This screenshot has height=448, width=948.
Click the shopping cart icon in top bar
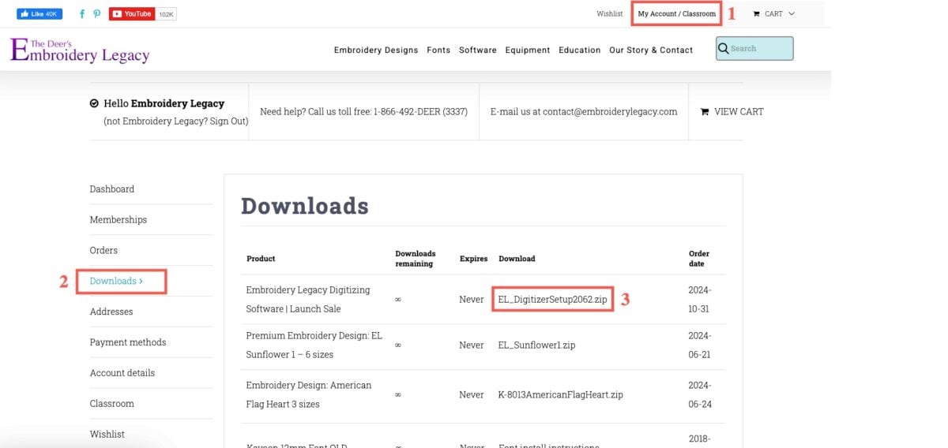(x=756, y=14)
